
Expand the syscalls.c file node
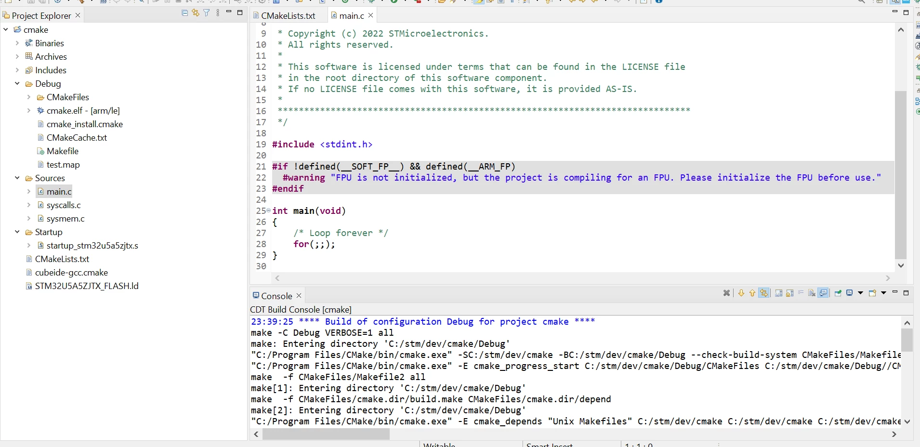pos(29,205)
